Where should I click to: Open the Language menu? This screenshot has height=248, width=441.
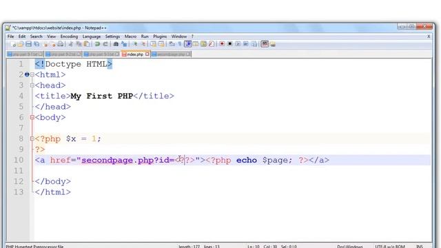click(x=92, y=37)
